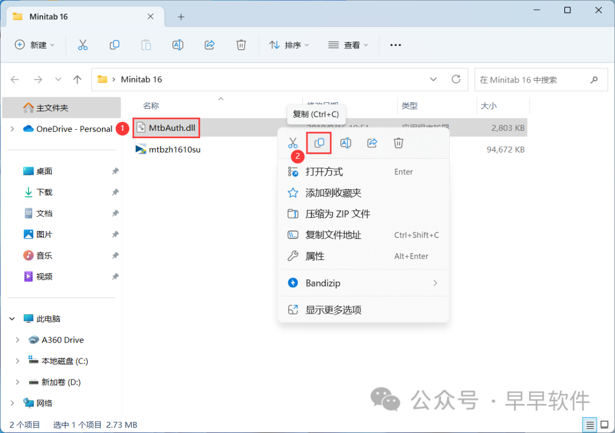615x433 pixels.
Task: Open the 新建 dropdown
Action: click(35, 45)
